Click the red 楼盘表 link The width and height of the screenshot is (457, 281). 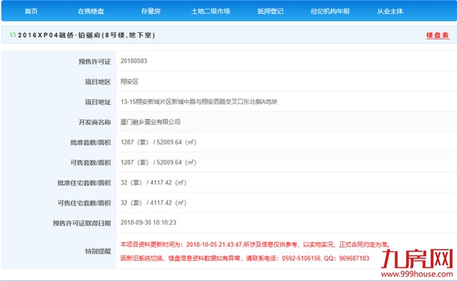click(x=437, y=35)
